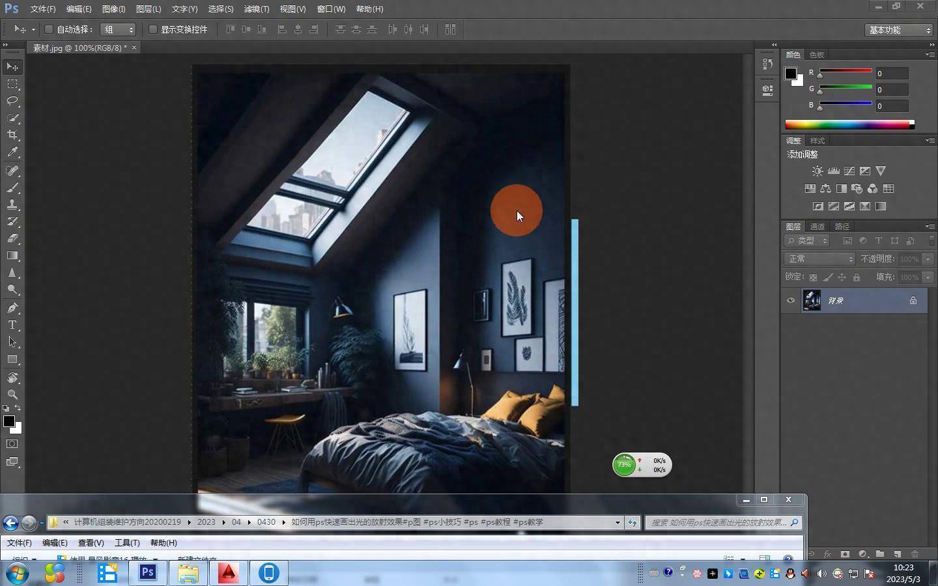
Task: Hide the 背景 layer visibility eye
Action: pyautogui.click(x=791, y=300)
